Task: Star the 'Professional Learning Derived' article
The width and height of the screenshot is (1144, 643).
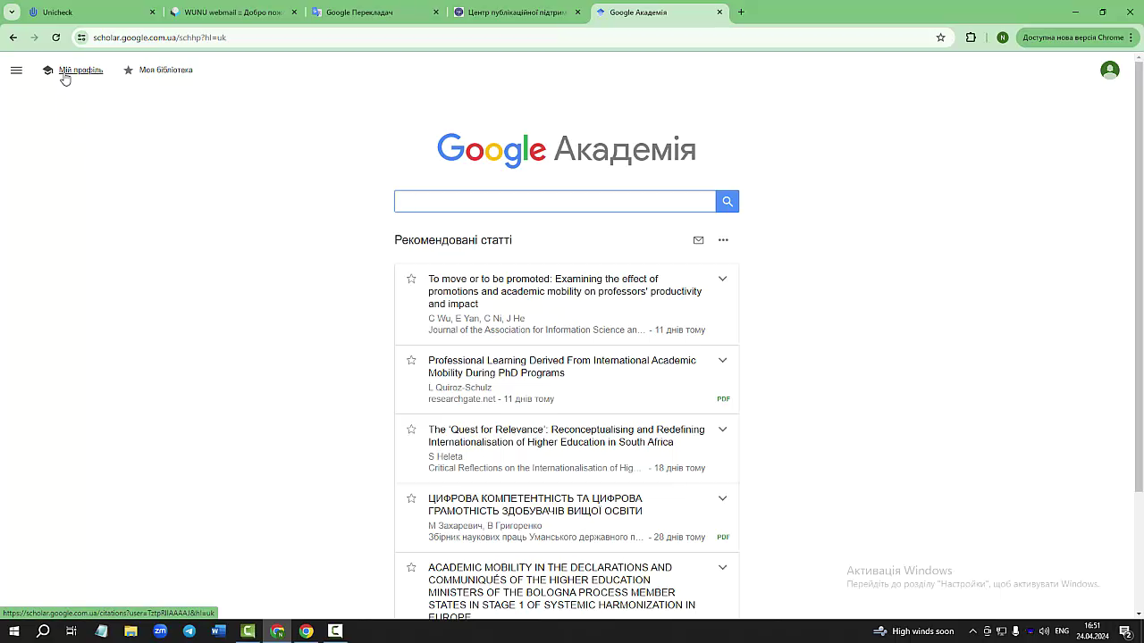Action: click(411, 360)
